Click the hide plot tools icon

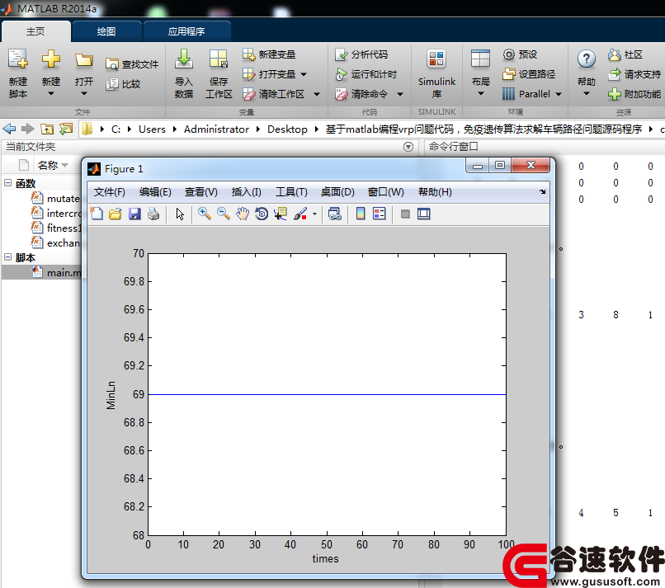(x=405, y=214)
